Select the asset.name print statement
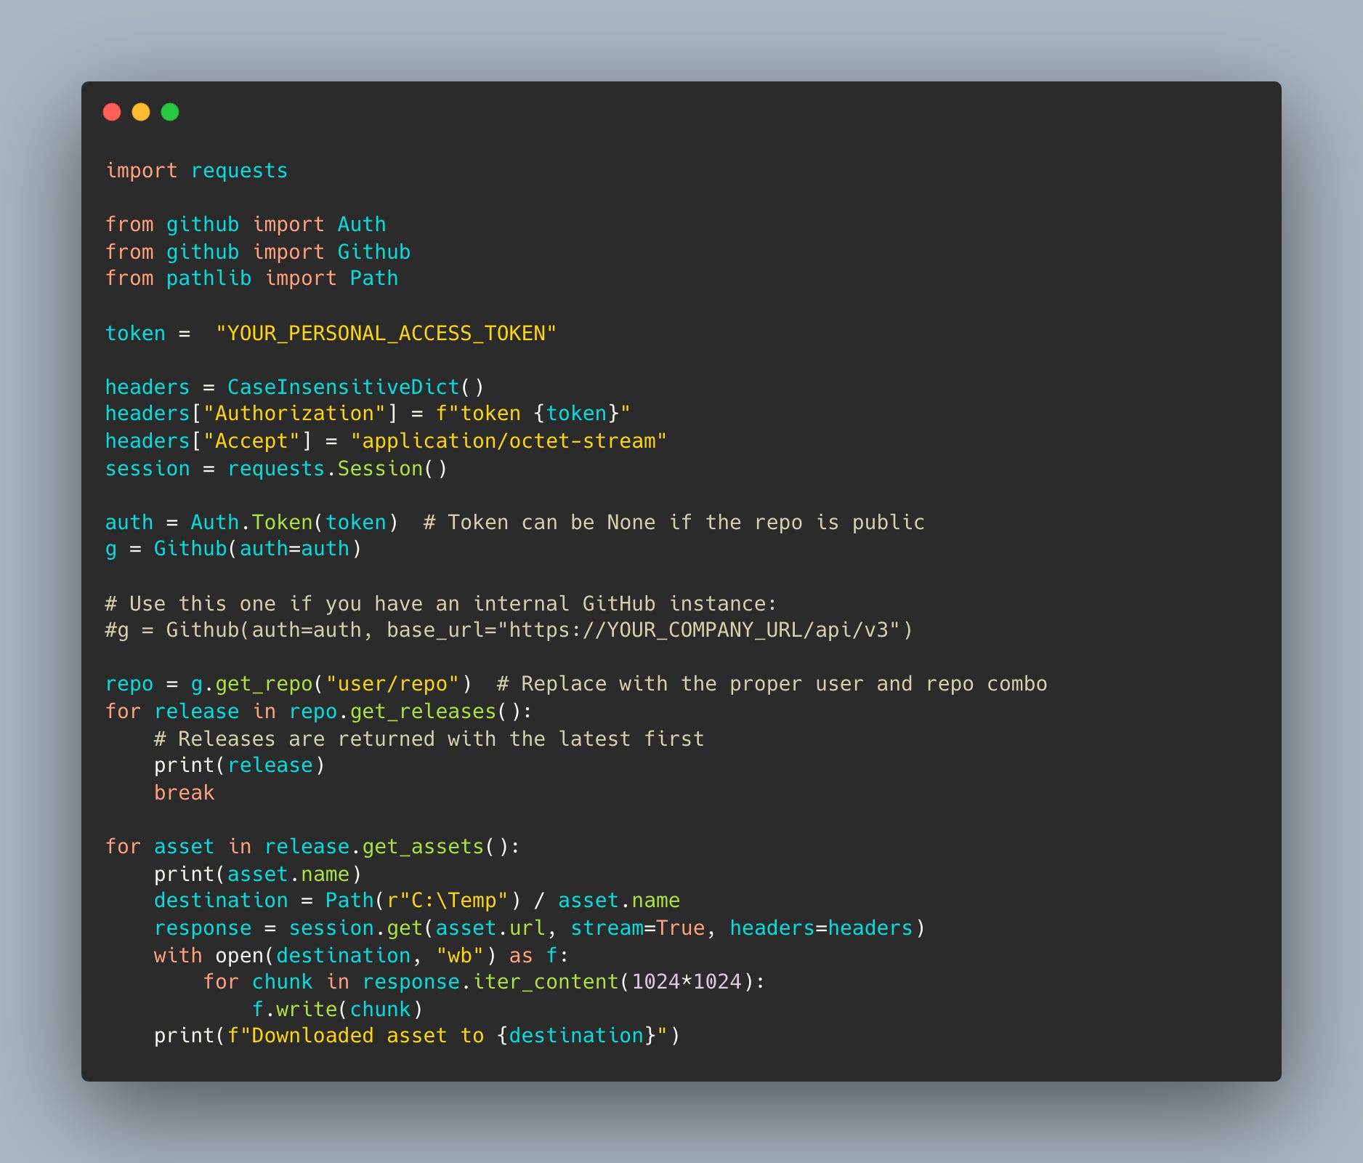The image size is (1363, 1163). tap(259, 873)
